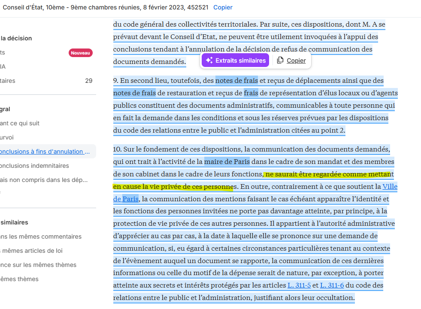Click the closing words 'justifiant alors leur occultation.'
The width and height of the screenshot is (421, 309).
tap(304, 298)
